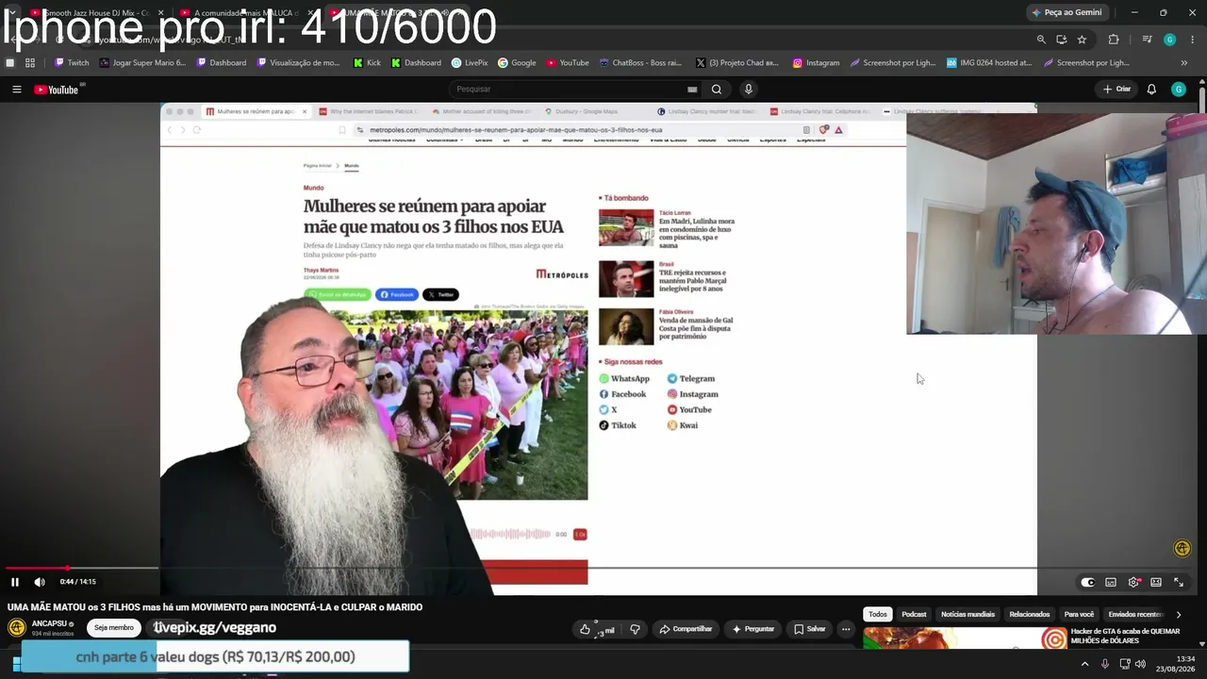Select the Todos filter chip
This screenshot has height=679, width=1207.
pyautogui.click(x=878, y=615)
